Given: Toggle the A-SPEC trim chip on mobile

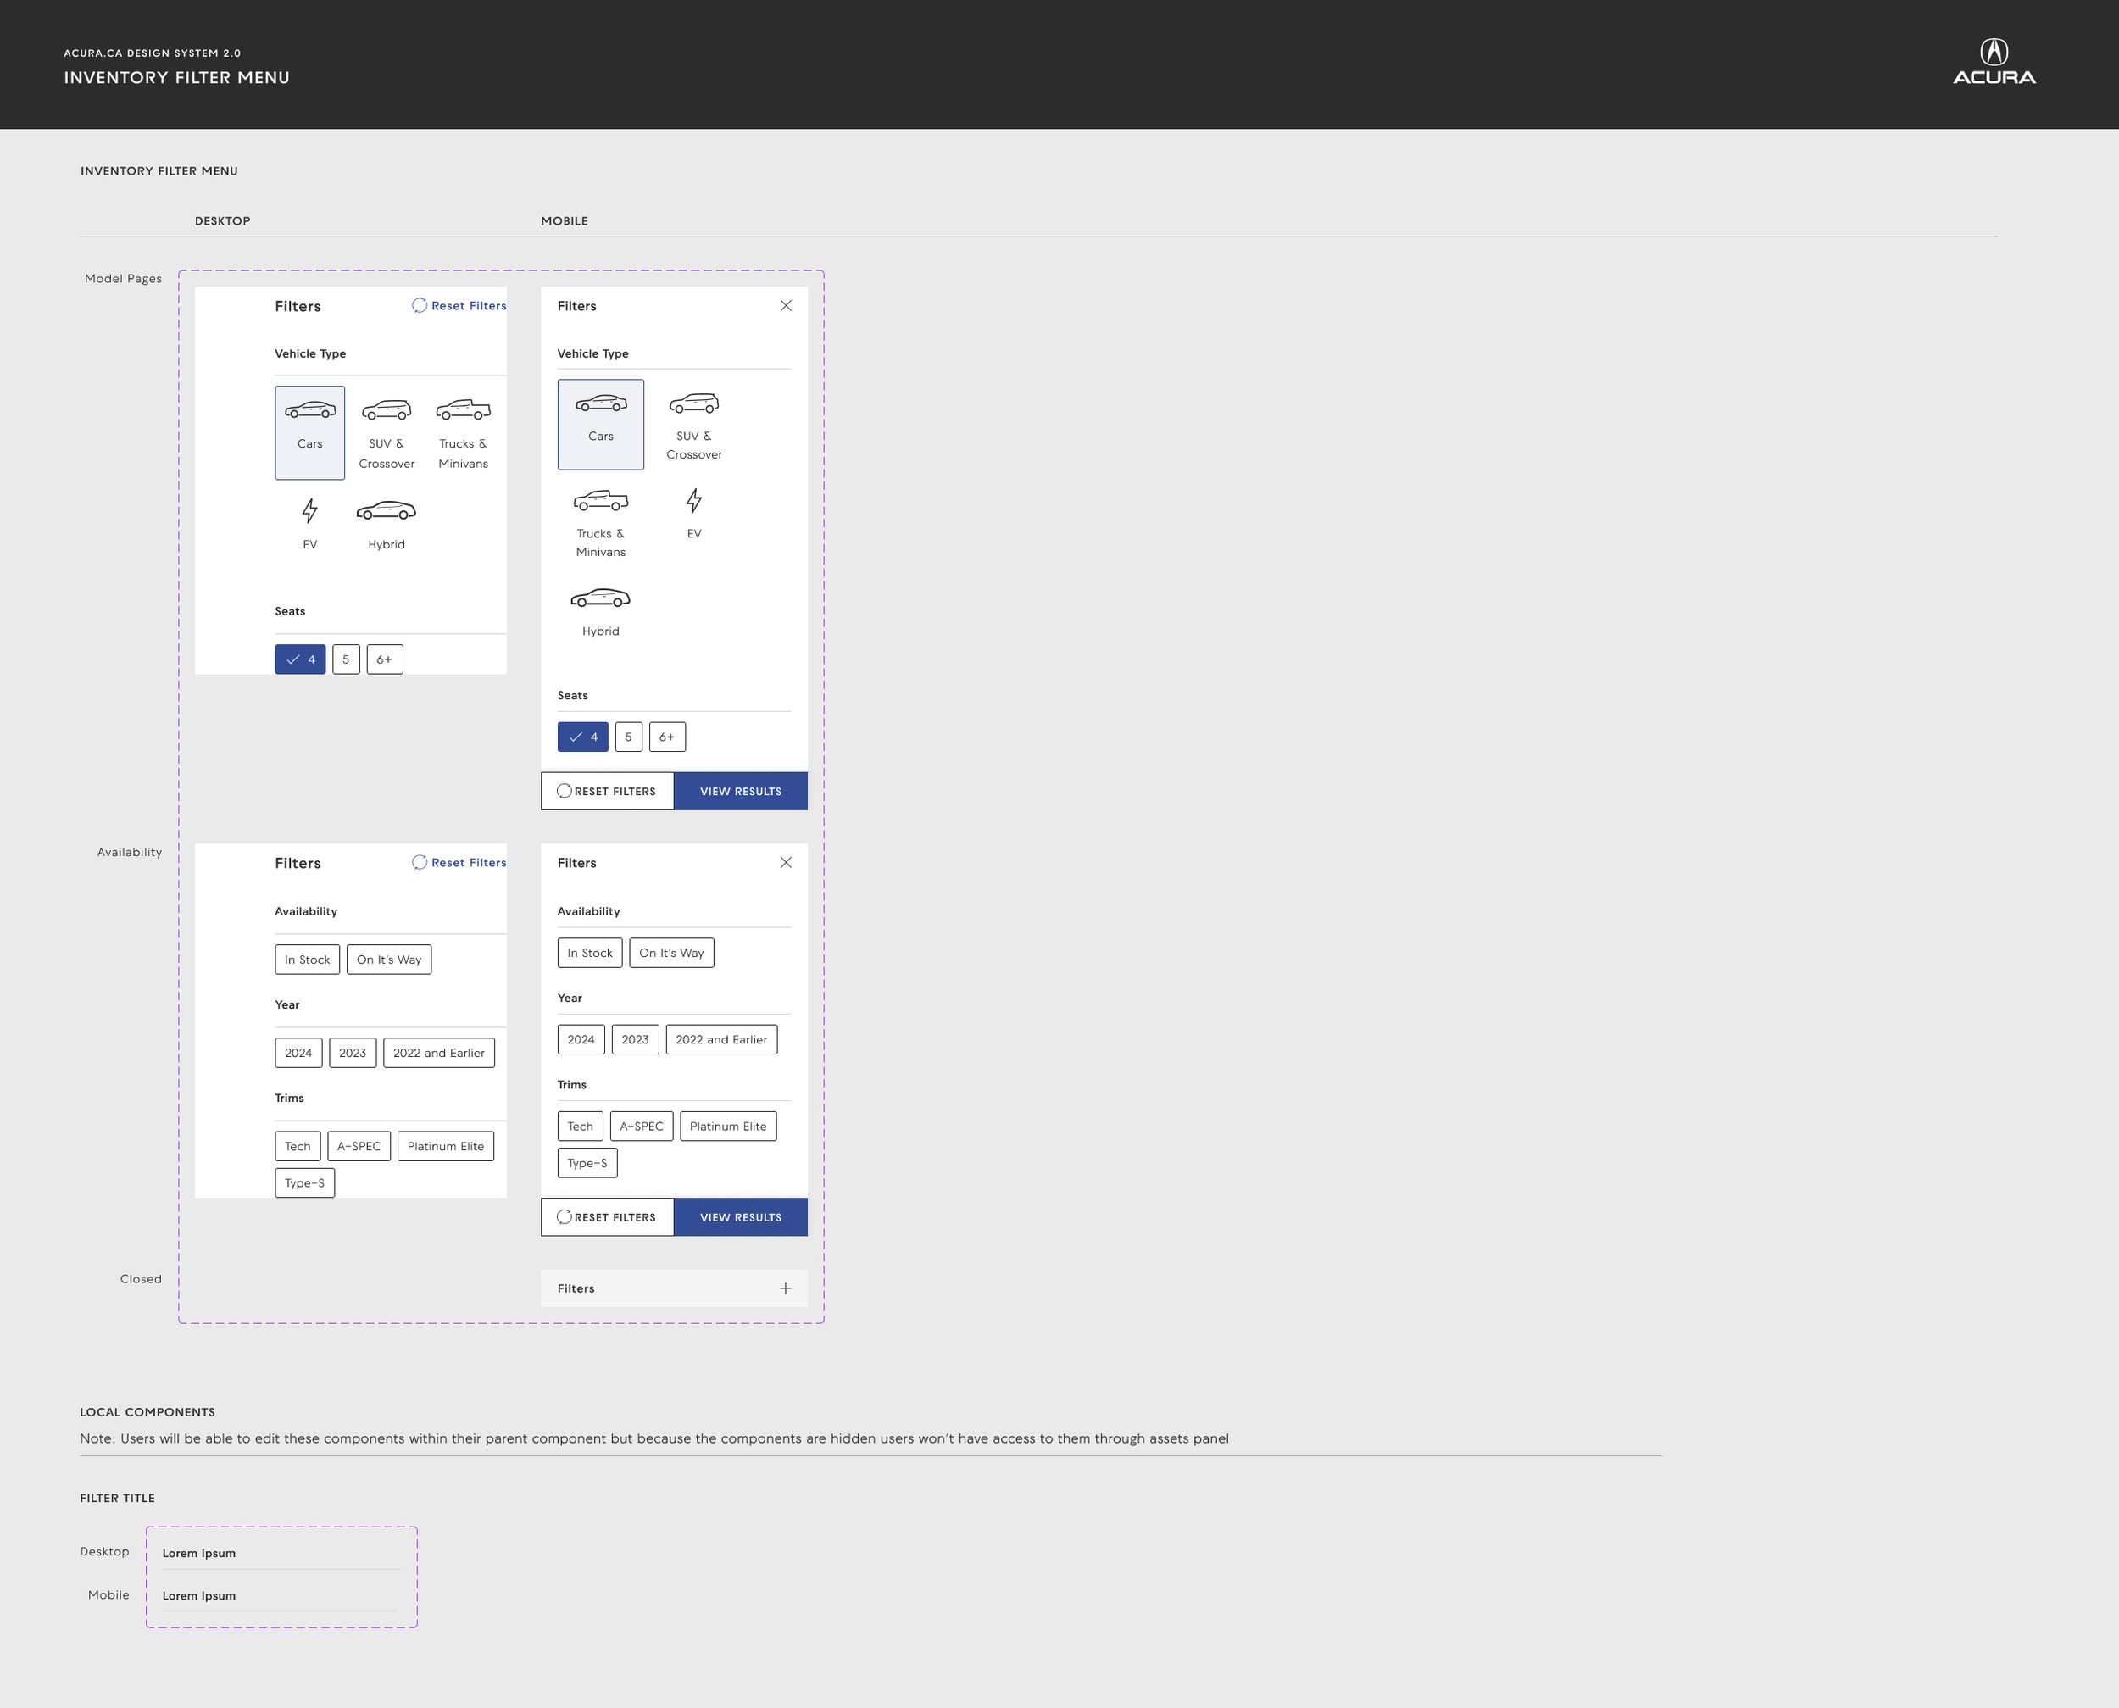Looking at the screenshot, I should pos(642,1126).
